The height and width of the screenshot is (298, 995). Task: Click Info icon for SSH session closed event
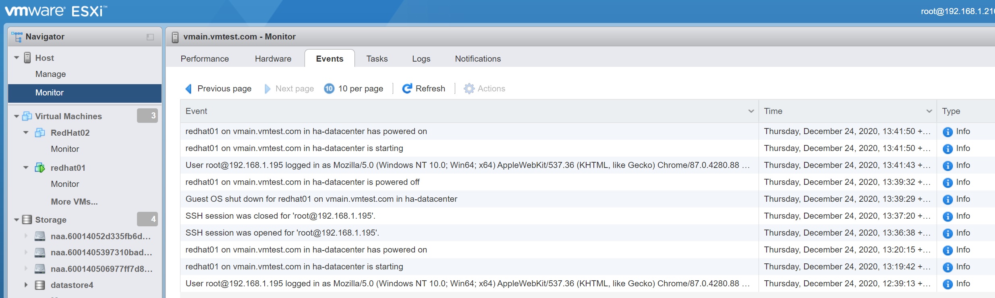point(948,216)
